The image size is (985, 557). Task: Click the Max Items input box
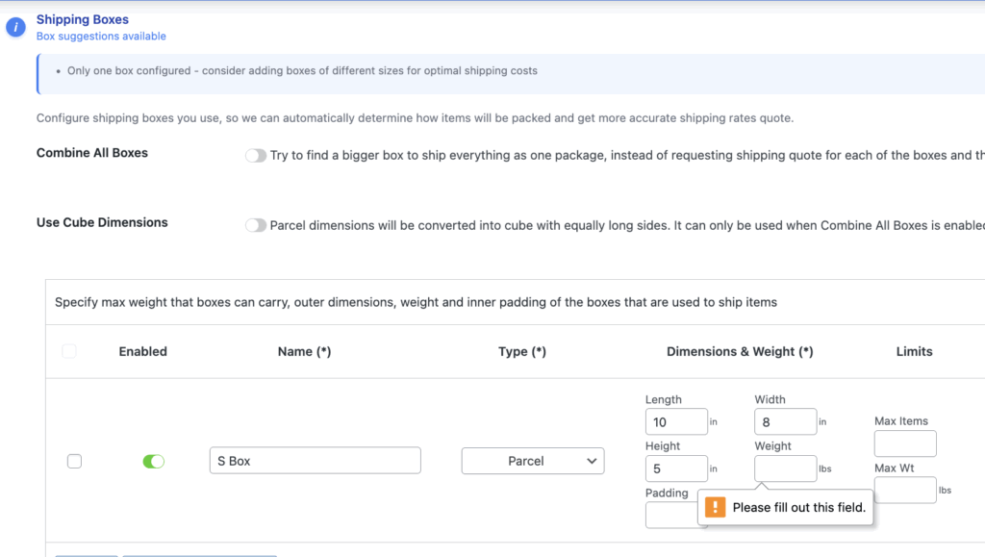[904, 443]
